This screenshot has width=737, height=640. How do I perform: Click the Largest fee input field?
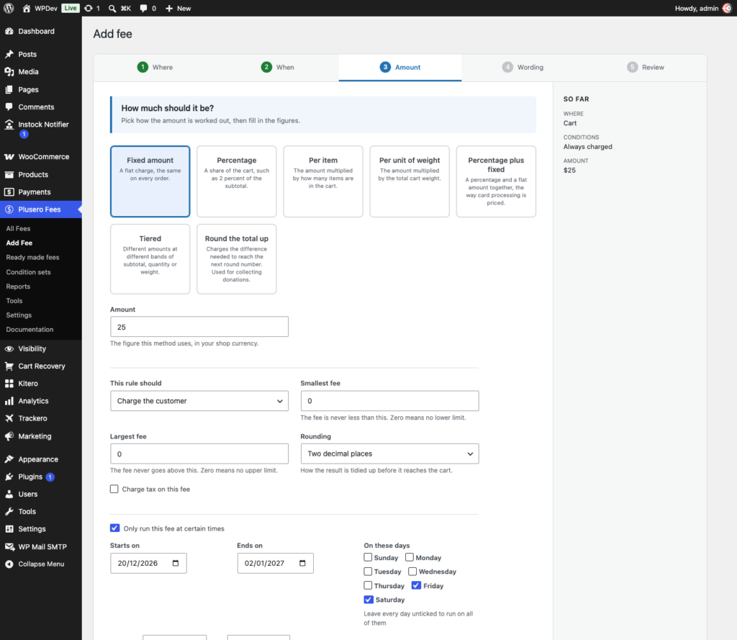coord(199,454)
